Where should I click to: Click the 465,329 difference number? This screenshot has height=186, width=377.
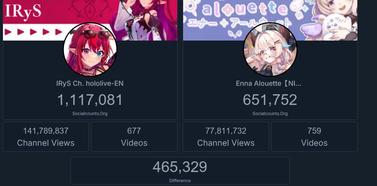[x=180, y=167]
